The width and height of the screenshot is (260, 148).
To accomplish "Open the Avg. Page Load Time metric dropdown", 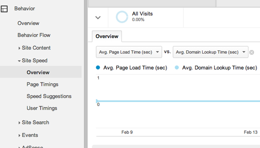I will point(129,52).
